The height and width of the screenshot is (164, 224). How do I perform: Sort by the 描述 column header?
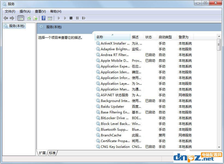137,37
